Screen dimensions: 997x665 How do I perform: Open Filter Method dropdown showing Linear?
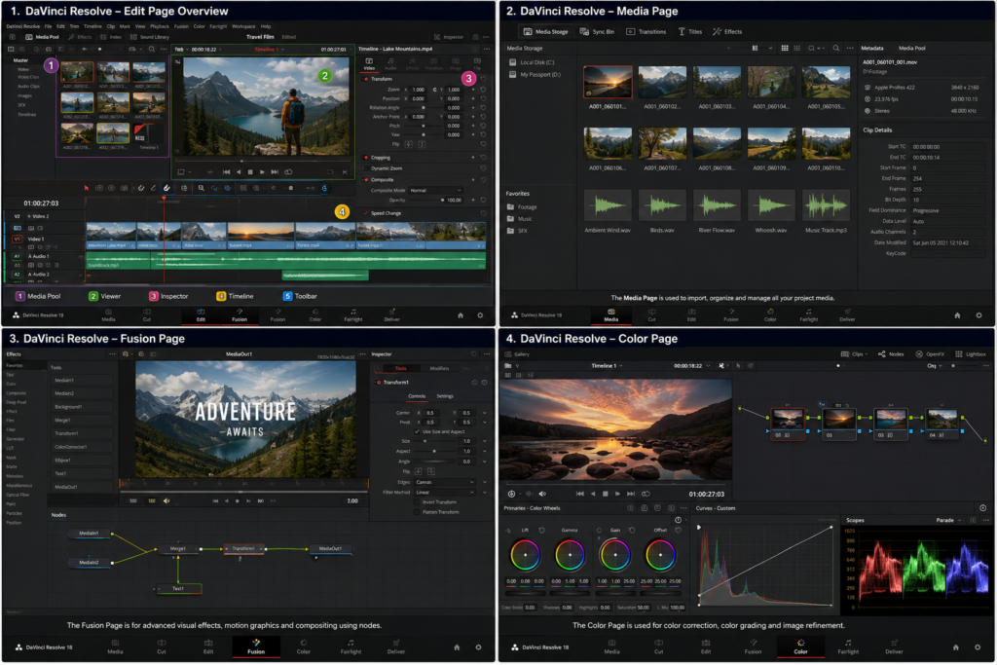445,492
